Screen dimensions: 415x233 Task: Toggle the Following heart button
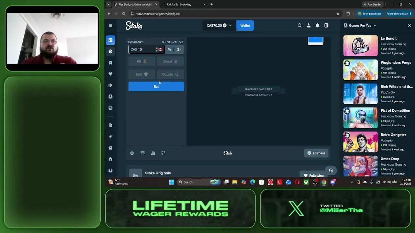(x=314, y=175)
